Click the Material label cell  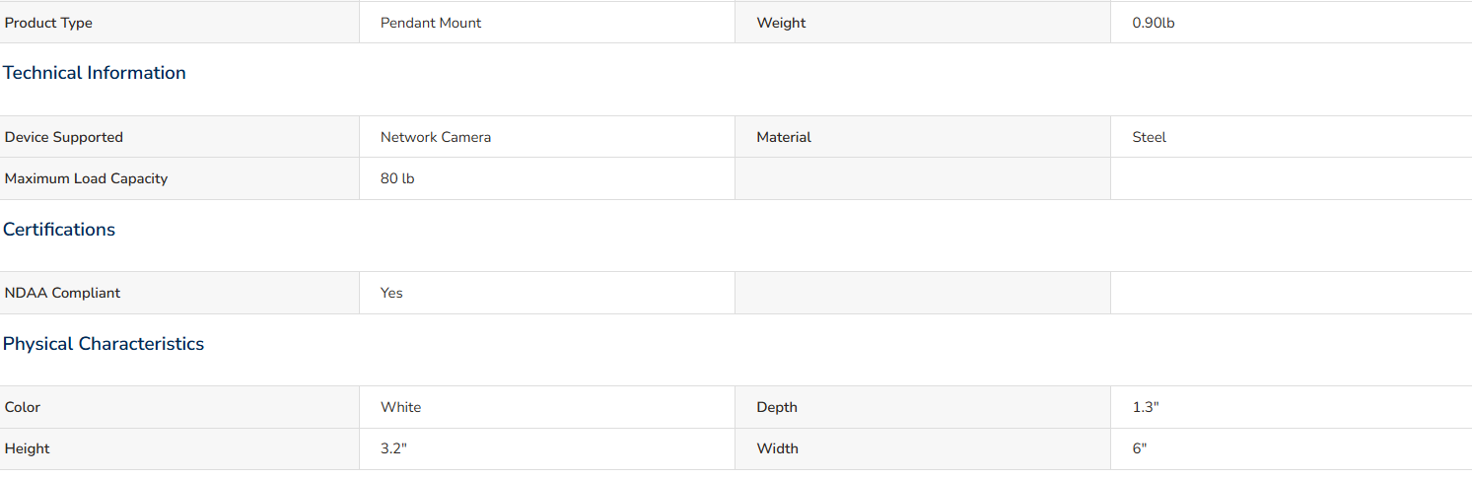point(923,137)
